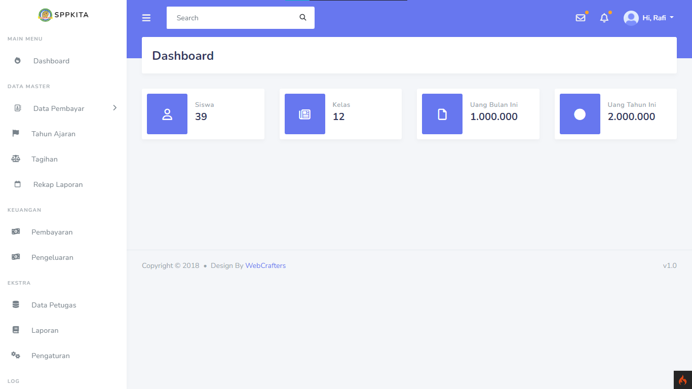This screenshot has height=389, width=692.
Task: Click the Siswa person icon tile
Action: click(x=167, y=114)
